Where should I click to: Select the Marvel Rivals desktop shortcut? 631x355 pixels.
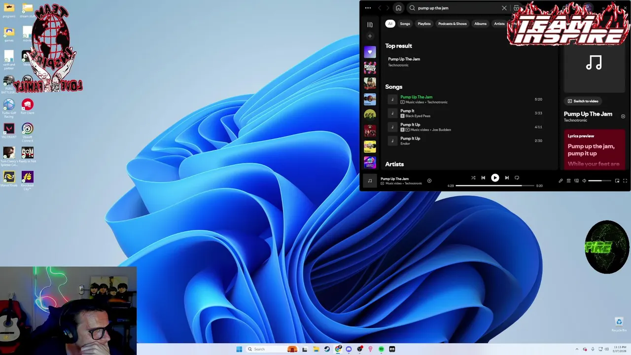[9, 178]
